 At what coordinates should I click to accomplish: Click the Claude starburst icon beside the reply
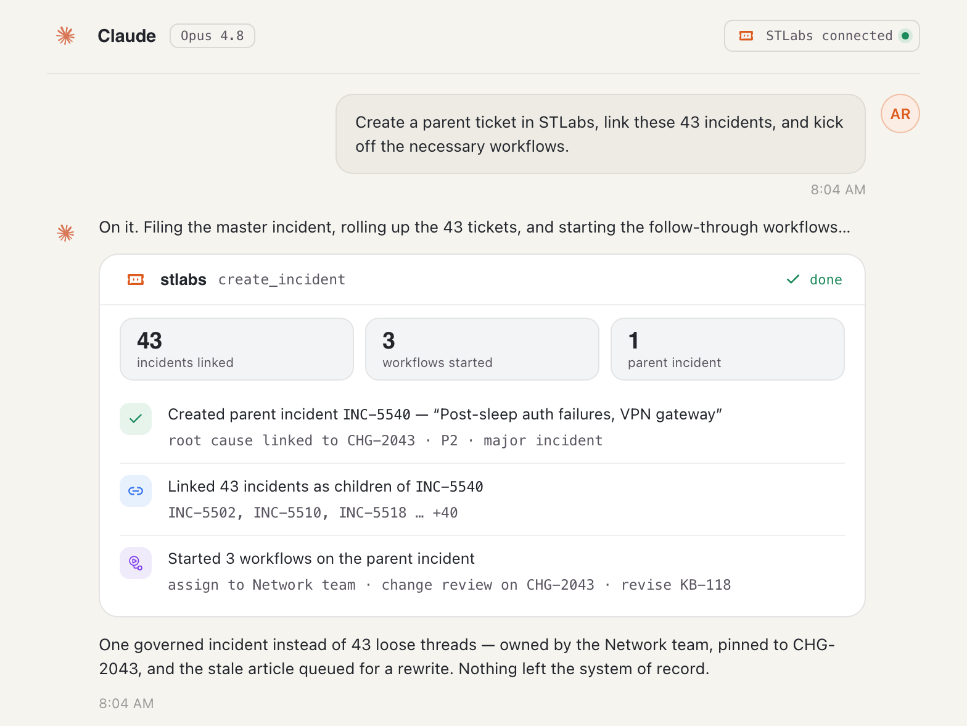pos(65,233)
